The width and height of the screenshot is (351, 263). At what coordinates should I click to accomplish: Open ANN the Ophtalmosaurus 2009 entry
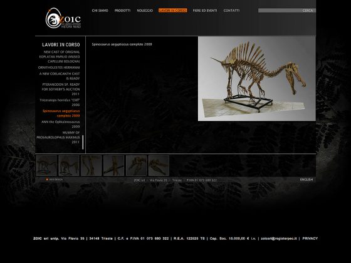point(60,124)
